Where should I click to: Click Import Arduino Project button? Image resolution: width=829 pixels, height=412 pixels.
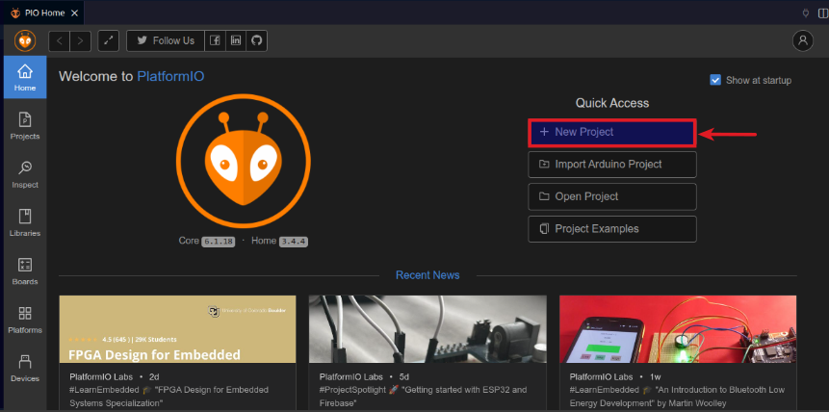pos(611,164)
